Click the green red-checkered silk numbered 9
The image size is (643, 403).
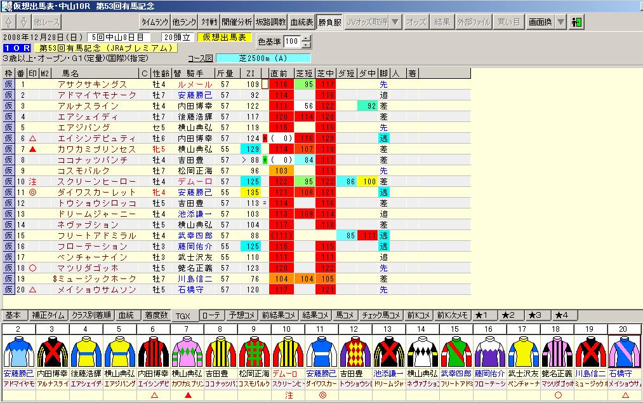(x=255, y=351)
